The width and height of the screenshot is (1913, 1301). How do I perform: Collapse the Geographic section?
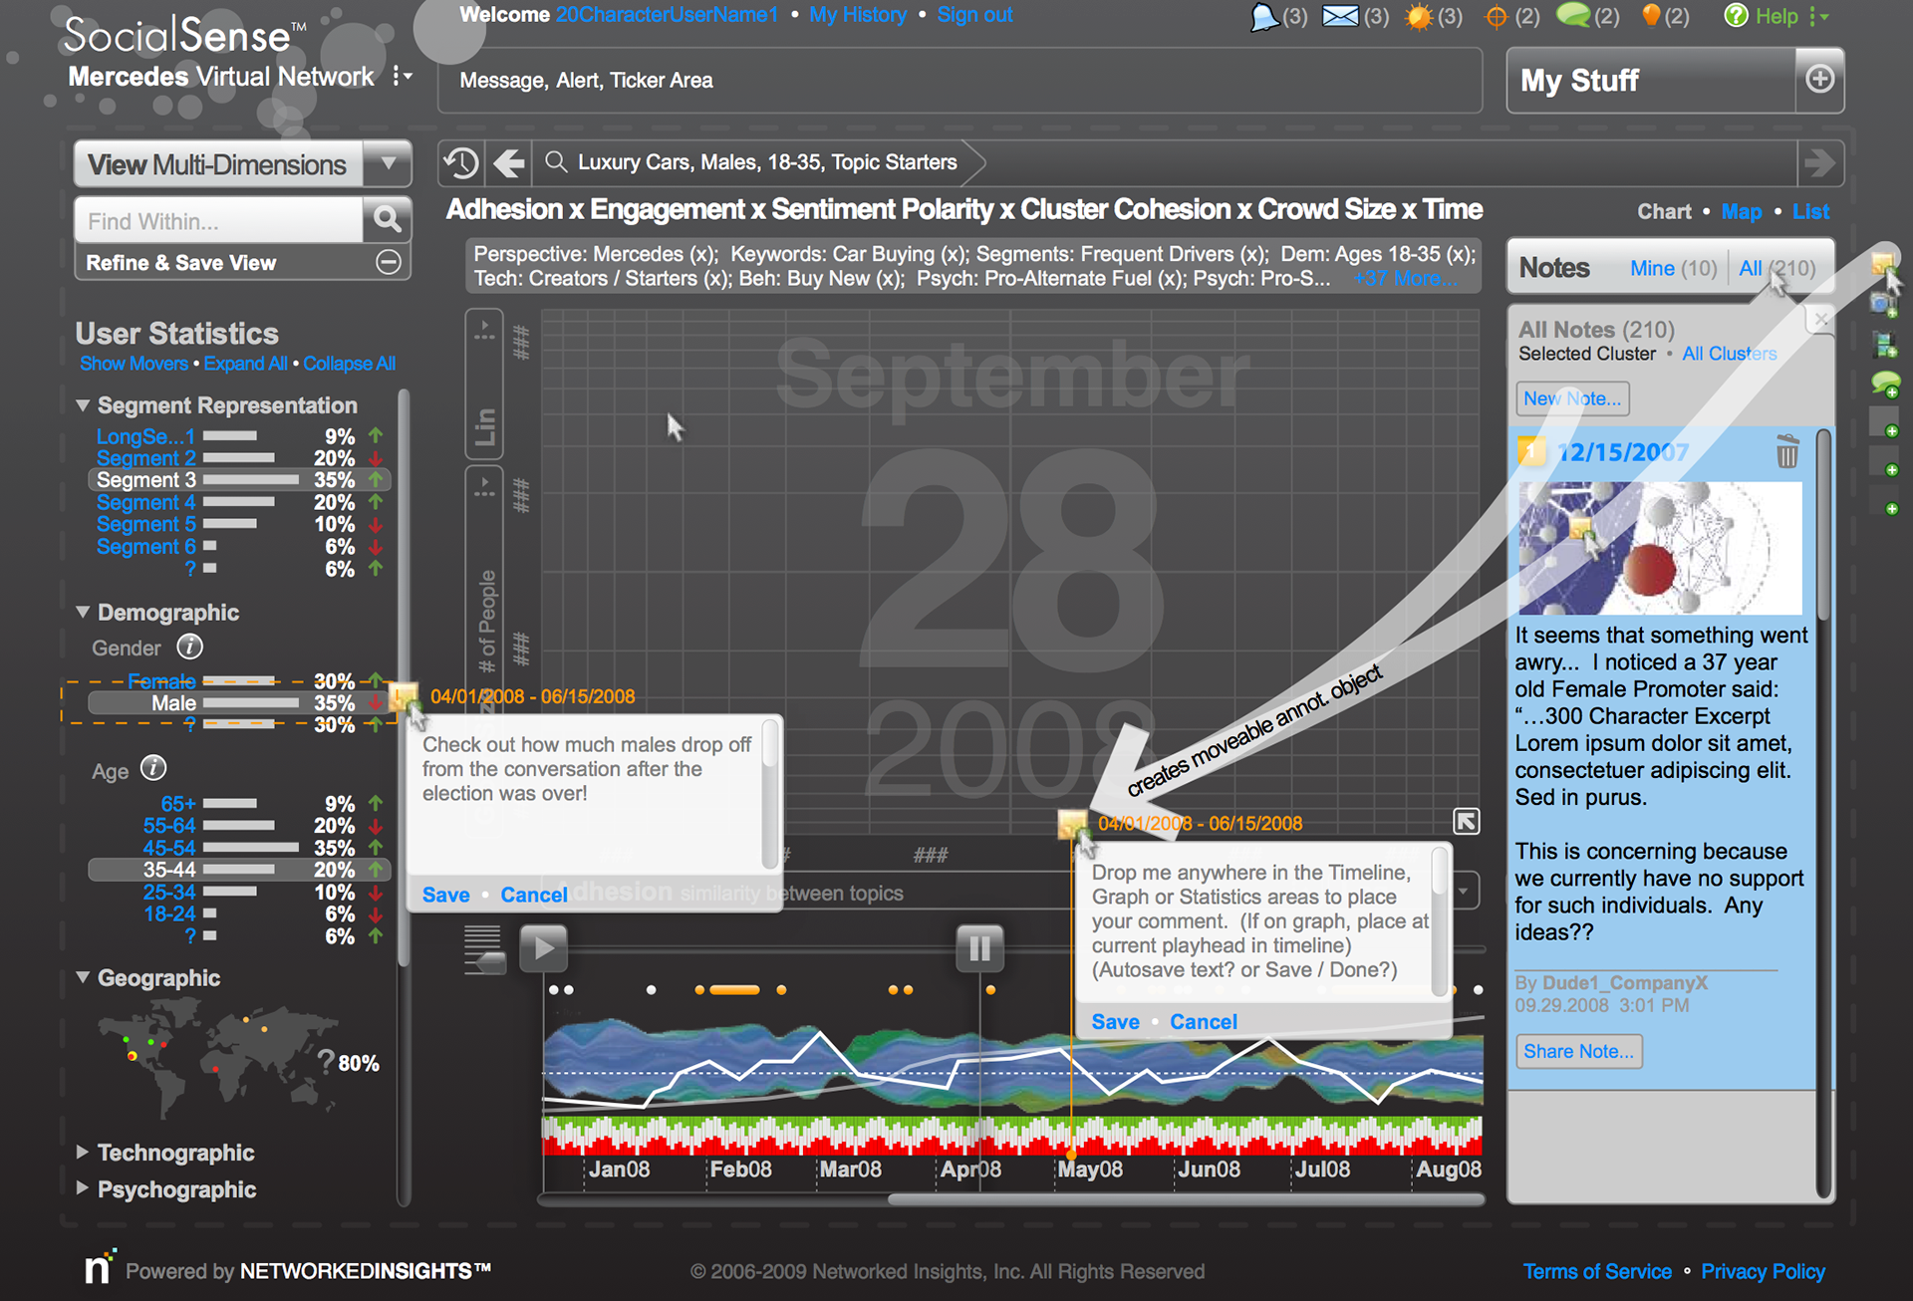click(83, 977)
